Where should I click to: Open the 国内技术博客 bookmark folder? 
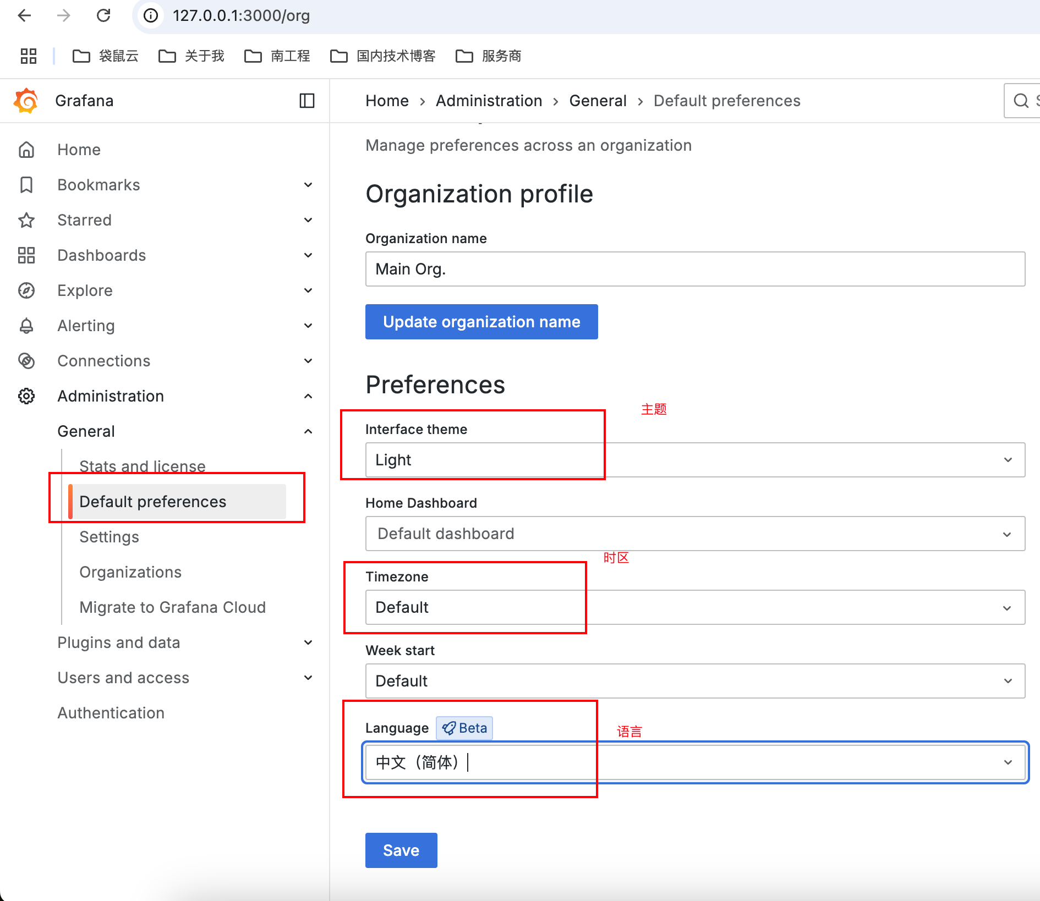383,56
